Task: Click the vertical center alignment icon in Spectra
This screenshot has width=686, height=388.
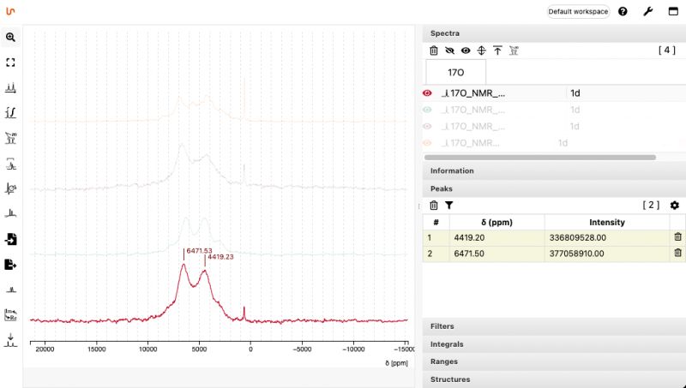Action: [481, 51]
